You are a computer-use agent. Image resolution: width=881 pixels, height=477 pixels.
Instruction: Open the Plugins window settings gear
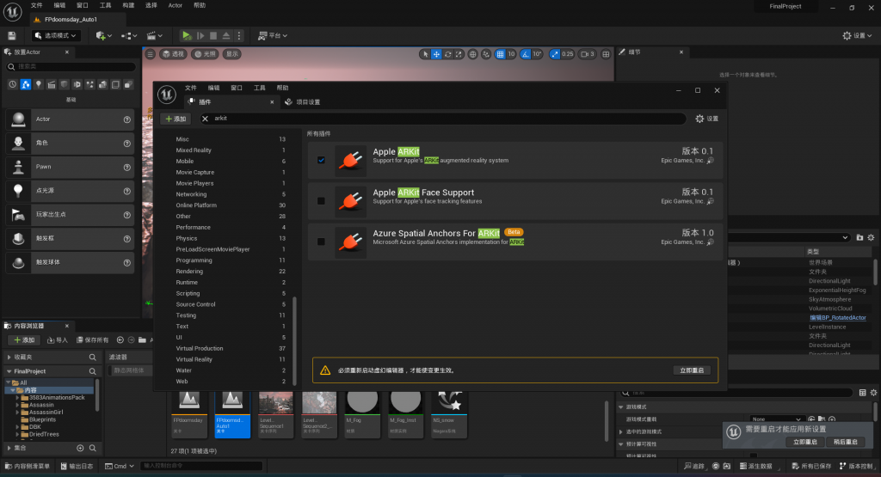point(707,119)
